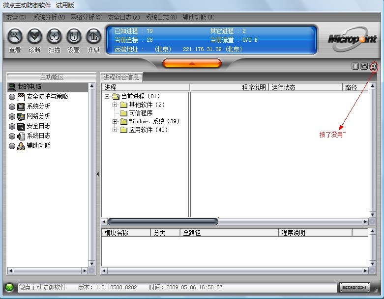Expand the 辅助功能 sidebar node
The width and height of the screenshot is (384, 299).
(12, 146)
